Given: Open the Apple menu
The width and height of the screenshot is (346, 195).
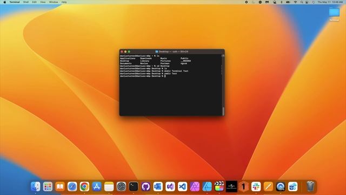Looking at the screenshot, I should tap(5, 2).
